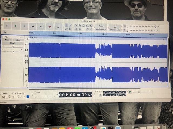Select the Multi-tool
This screenshot has width=173, height=129.
point(70,29)
